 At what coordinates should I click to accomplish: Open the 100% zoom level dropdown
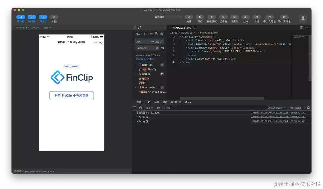35,28
